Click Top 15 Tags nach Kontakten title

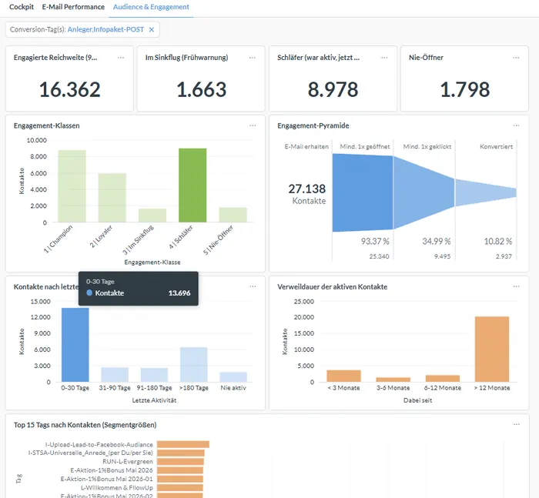tap(85, 425)
